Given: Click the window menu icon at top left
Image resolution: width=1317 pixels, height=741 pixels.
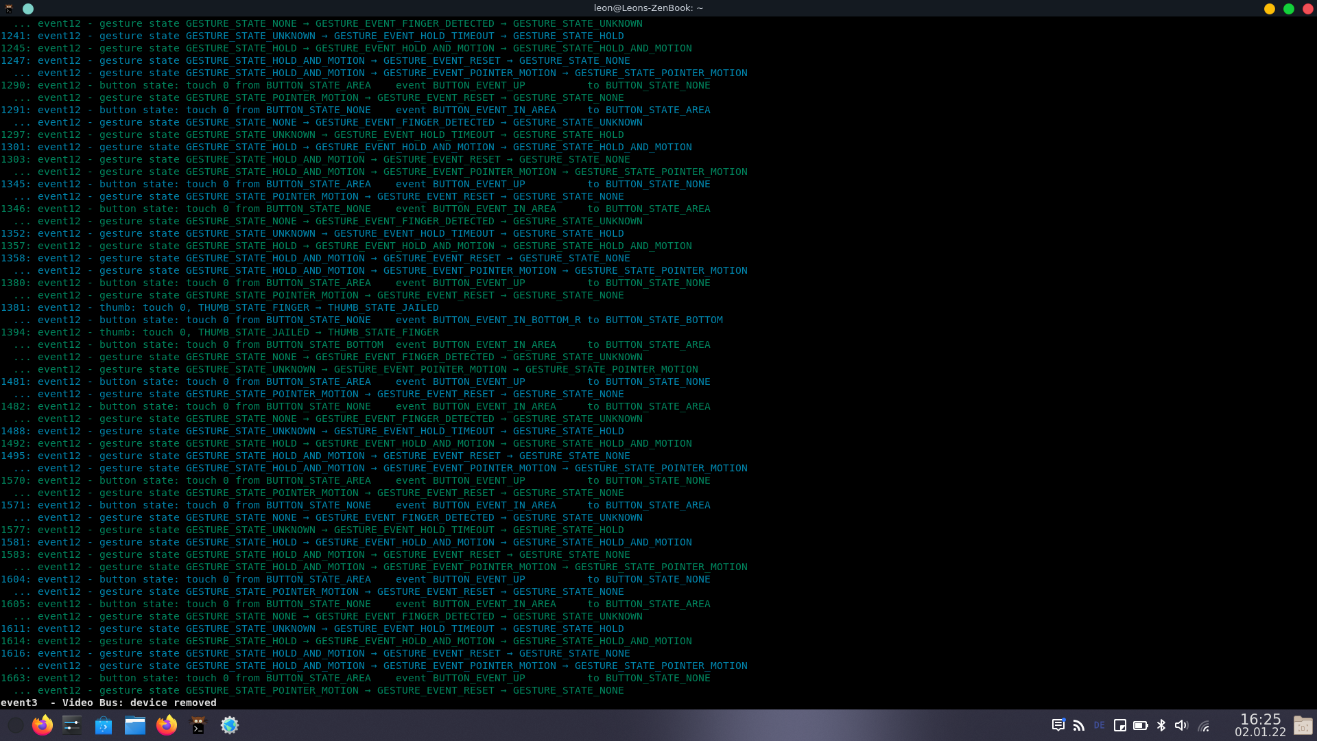Looking at the screenshot, I should pos(9,9).
